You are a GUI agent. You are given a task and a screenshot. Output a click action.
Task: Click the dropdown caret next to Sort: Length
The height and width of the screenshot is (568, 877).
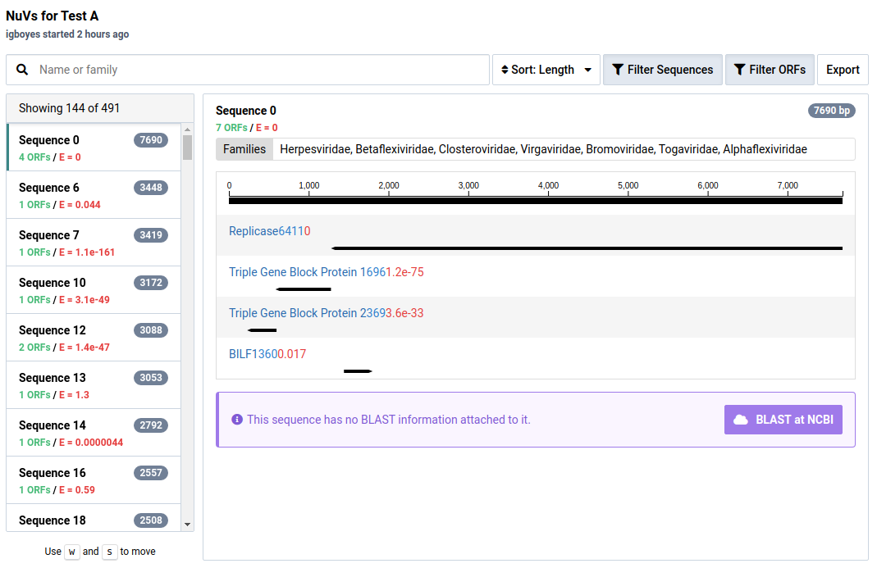588,70
